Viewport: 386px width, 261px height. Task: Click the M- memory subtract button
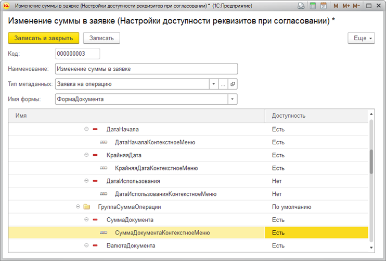356,6
